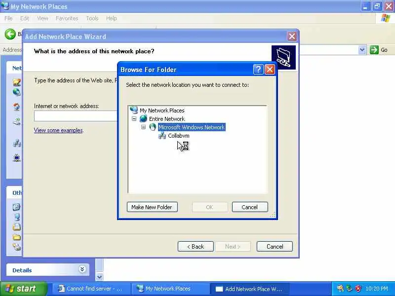The width and height of the screenshot is (395, 296).
Task: Open the File menu
Action: click(x=8, y=18)
